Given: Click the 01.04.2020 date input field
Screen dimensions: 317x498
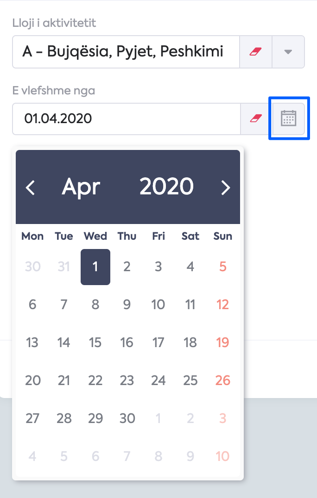Looking at the screenshot, I should [x=127, y=119].
